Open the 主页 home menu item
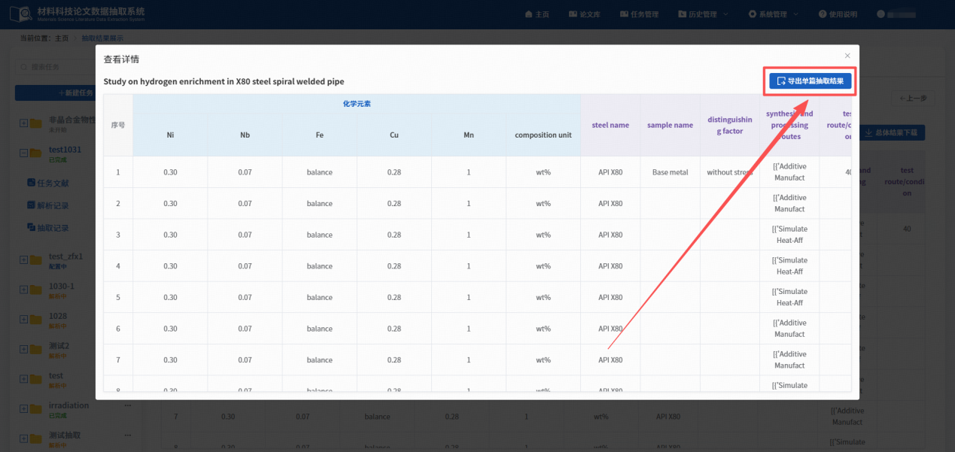This screenshot has height=452, width=955. [537, 14]
